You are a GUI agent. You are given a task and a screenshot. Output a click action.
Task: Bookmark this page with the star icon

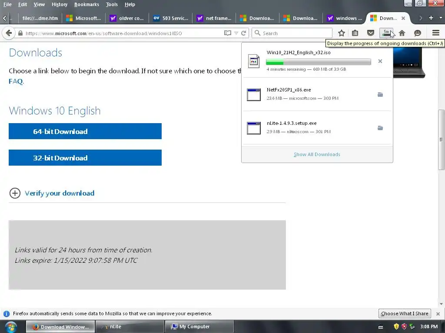pos(342,33)
